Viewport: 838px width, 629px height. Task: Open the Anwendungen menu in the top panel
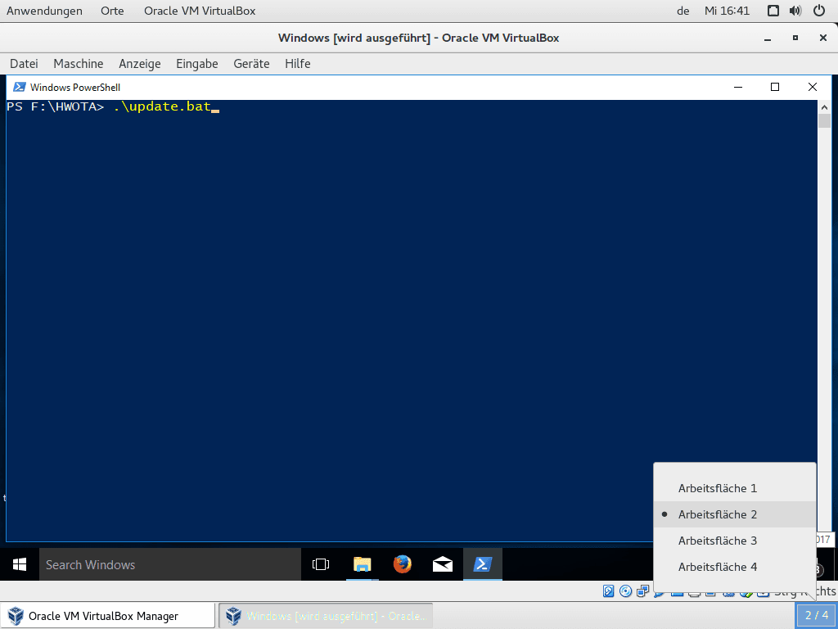coord(44,11)
